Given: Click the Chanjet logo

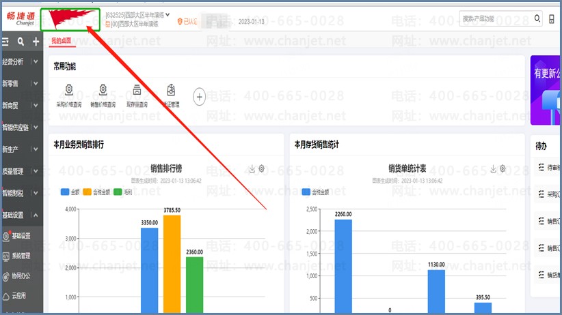Looking at the screenshot, I should (x=21, y=18).
